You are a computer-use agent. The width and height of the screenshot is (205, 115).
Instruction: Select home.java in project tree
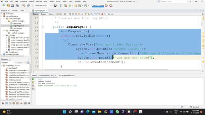pos(17,23)
